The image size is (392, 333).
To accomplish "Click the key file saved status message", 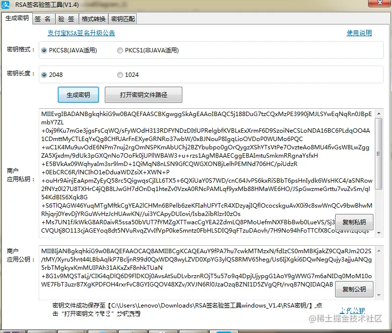I will [x=187, y=309].
